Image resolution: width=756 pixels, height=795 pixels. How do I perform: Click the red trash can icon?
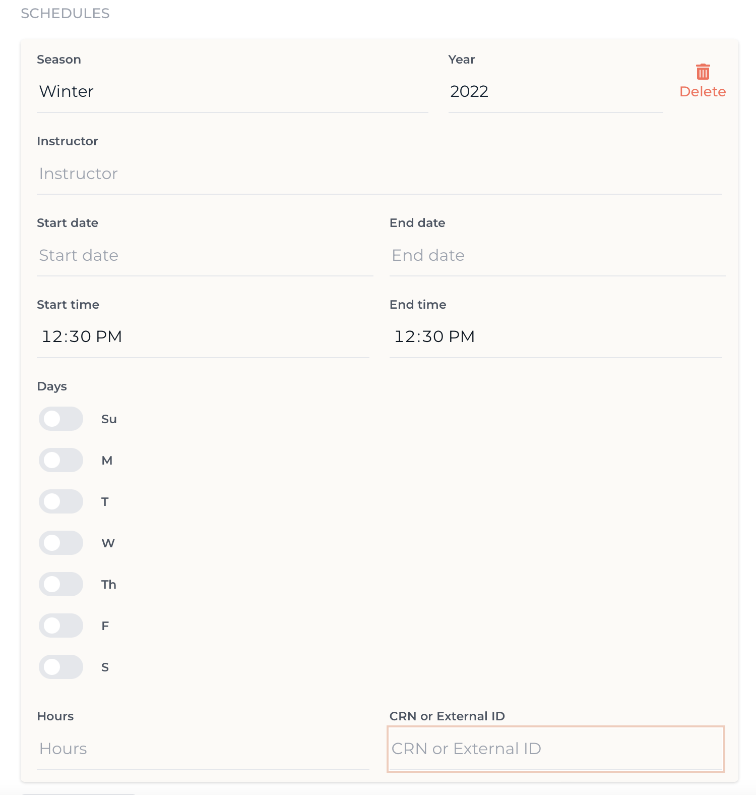point(703,72)
